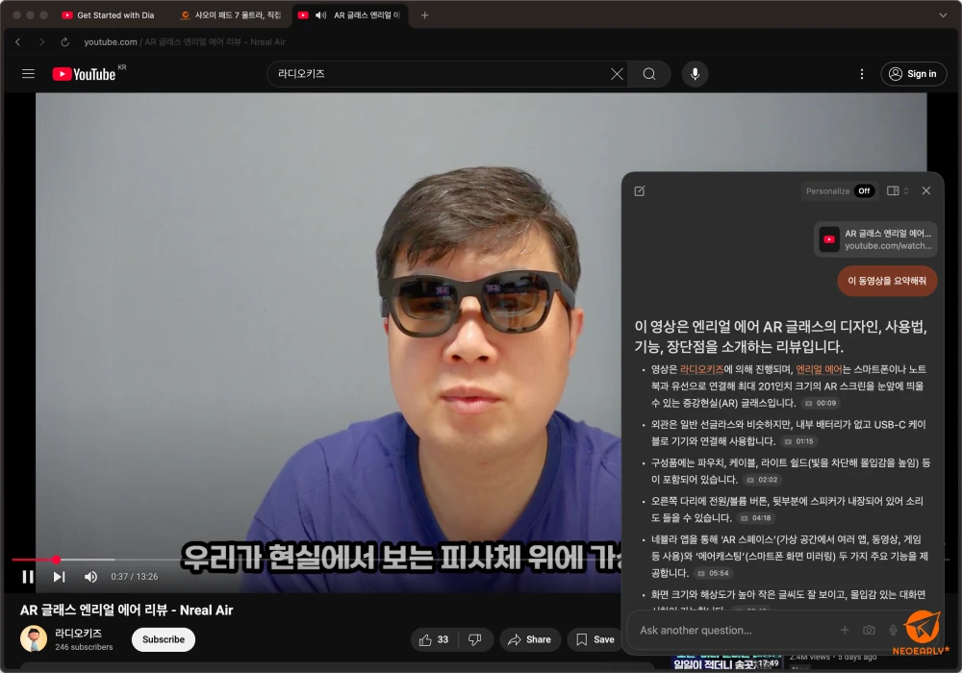This screenshot has height=673, width=962.
Task: Add an attachment with the plus icon
Action: click(x=845, y=630)
